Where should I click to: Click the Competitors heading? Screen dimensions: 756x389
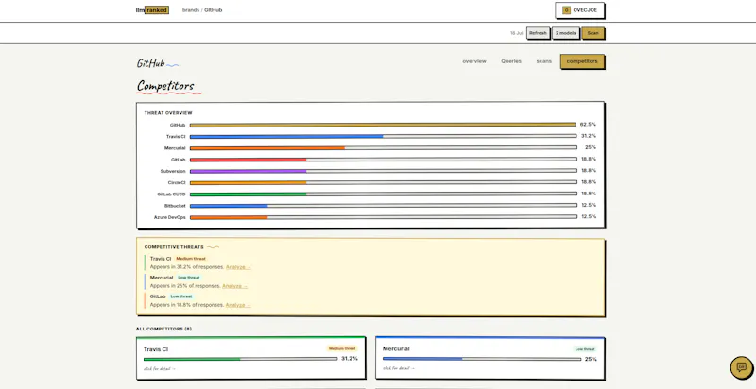165,86
